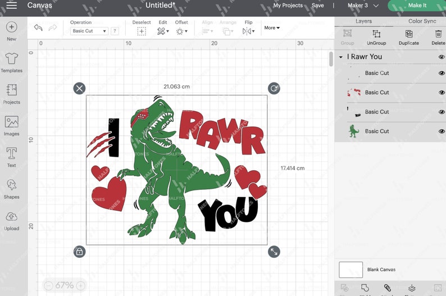Create a New project from sidebar
The width and height of the screenshot is (446, 296).
click(x=11, y=31)
